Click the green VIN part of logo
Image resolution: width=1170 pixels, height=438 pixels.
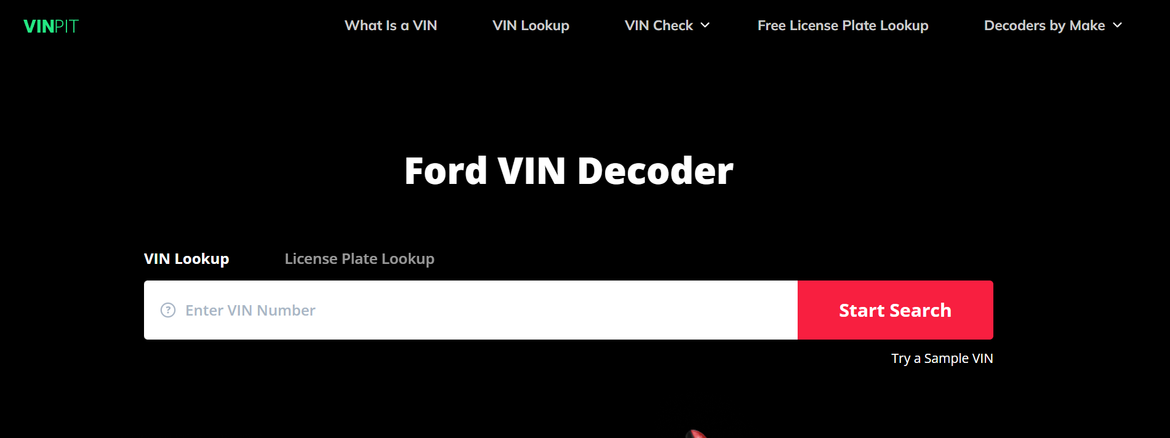39,26
